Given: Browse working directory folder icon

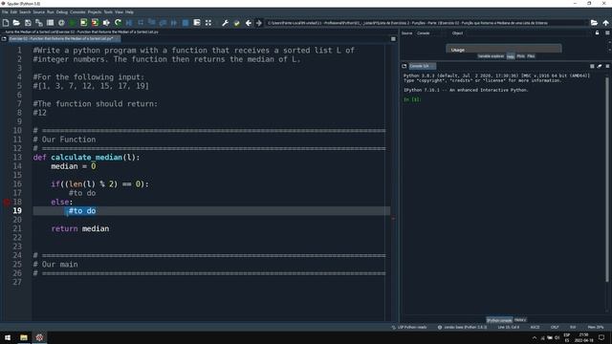Looking at the screenshot, I should click(594, 23).
